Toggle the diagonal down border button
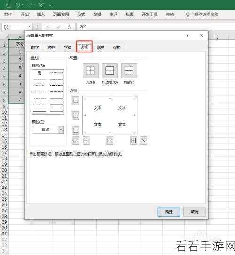The image size is (235, 255). coord(143,141)
